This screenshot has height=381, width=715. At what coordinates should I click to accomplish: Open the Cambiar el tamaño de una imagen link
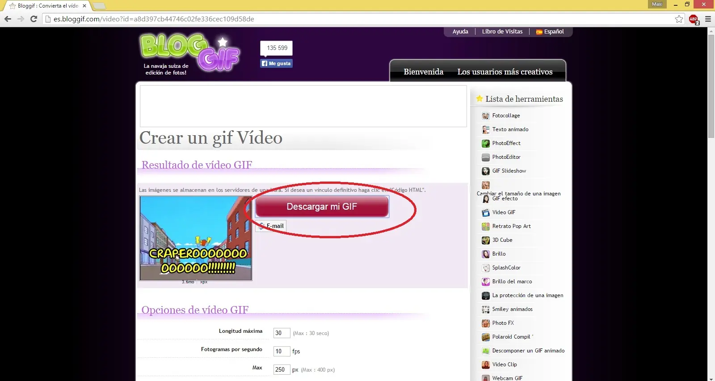[518, 194]
